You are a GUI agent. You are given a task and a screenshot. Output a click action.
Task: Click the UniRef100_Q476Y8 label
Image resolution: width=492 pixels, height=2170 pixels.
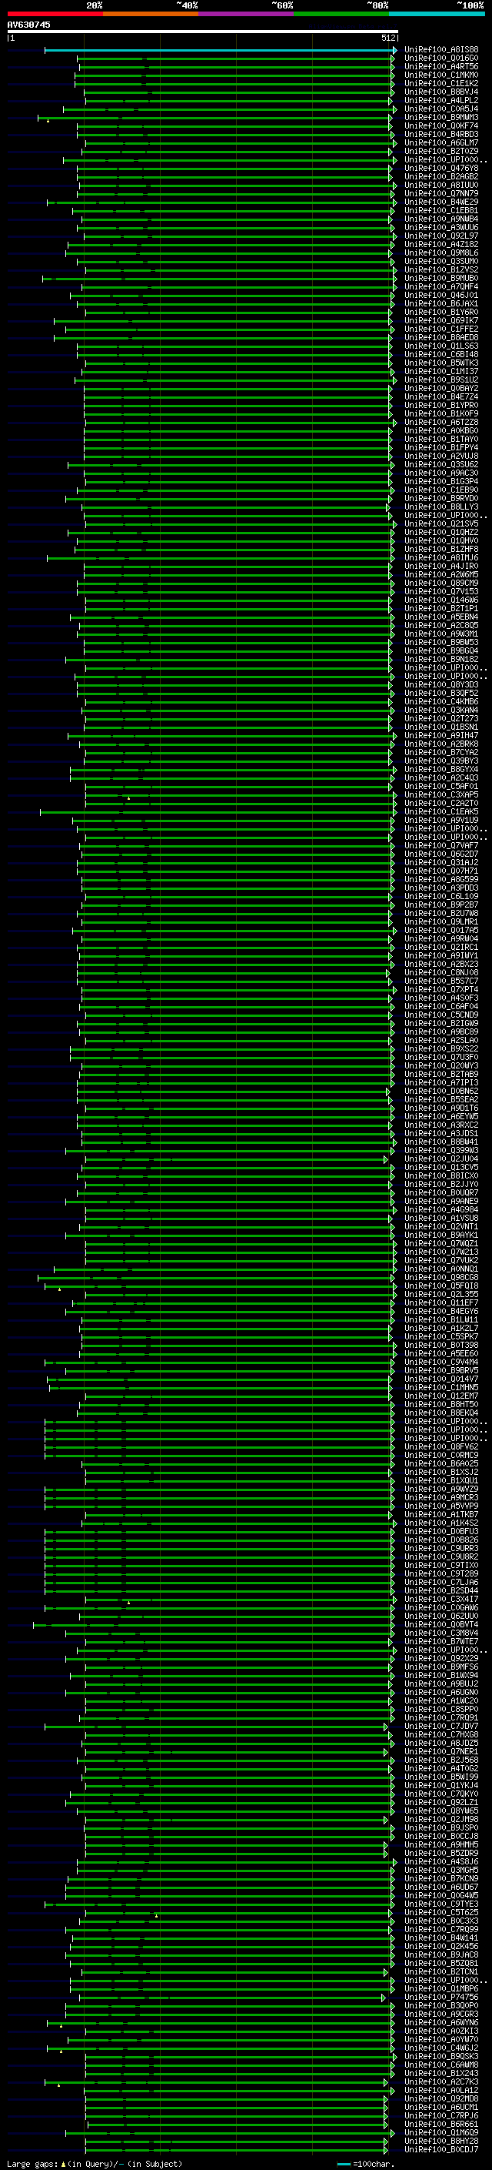pos(441,169)
